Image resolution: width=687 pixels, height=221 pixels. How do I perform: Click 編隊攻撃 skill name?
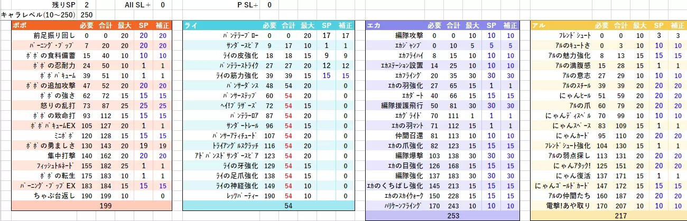409,35
